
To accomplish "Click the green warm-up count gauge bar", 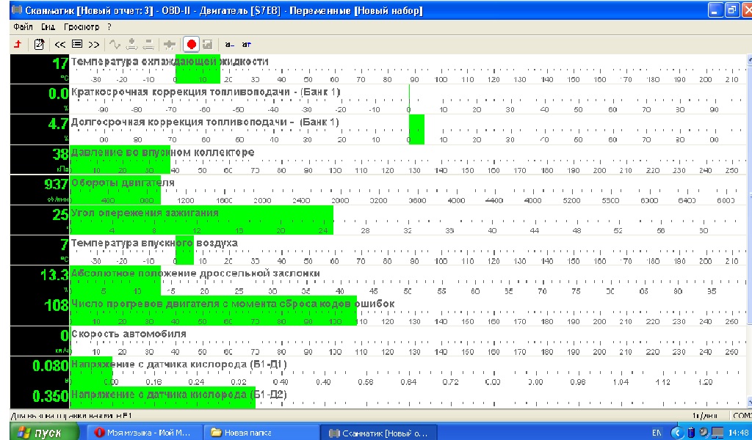I will pos(213,311).
